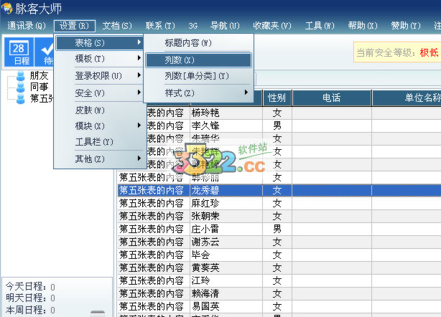Screen dimensions: 441x317
Task: Click the 男 gender cell for 庄小雷
Action: click(277, 229)
